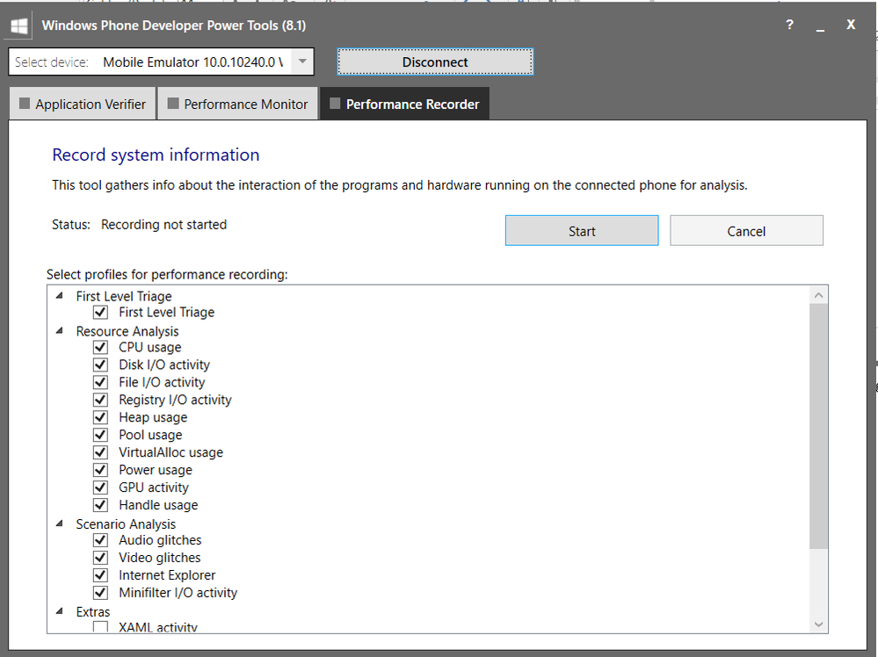
Task: Click the profile list scroll down arrow
Action: coord(818,624)
